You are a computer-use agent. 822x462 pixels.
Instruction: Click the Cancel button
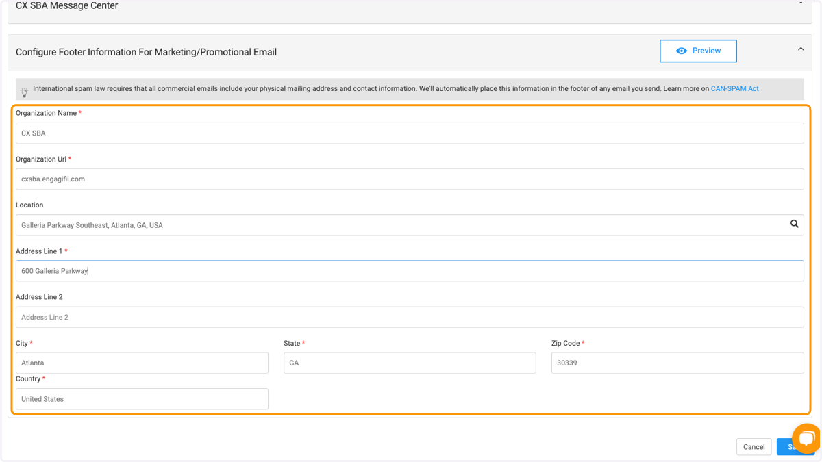[754, 447]
